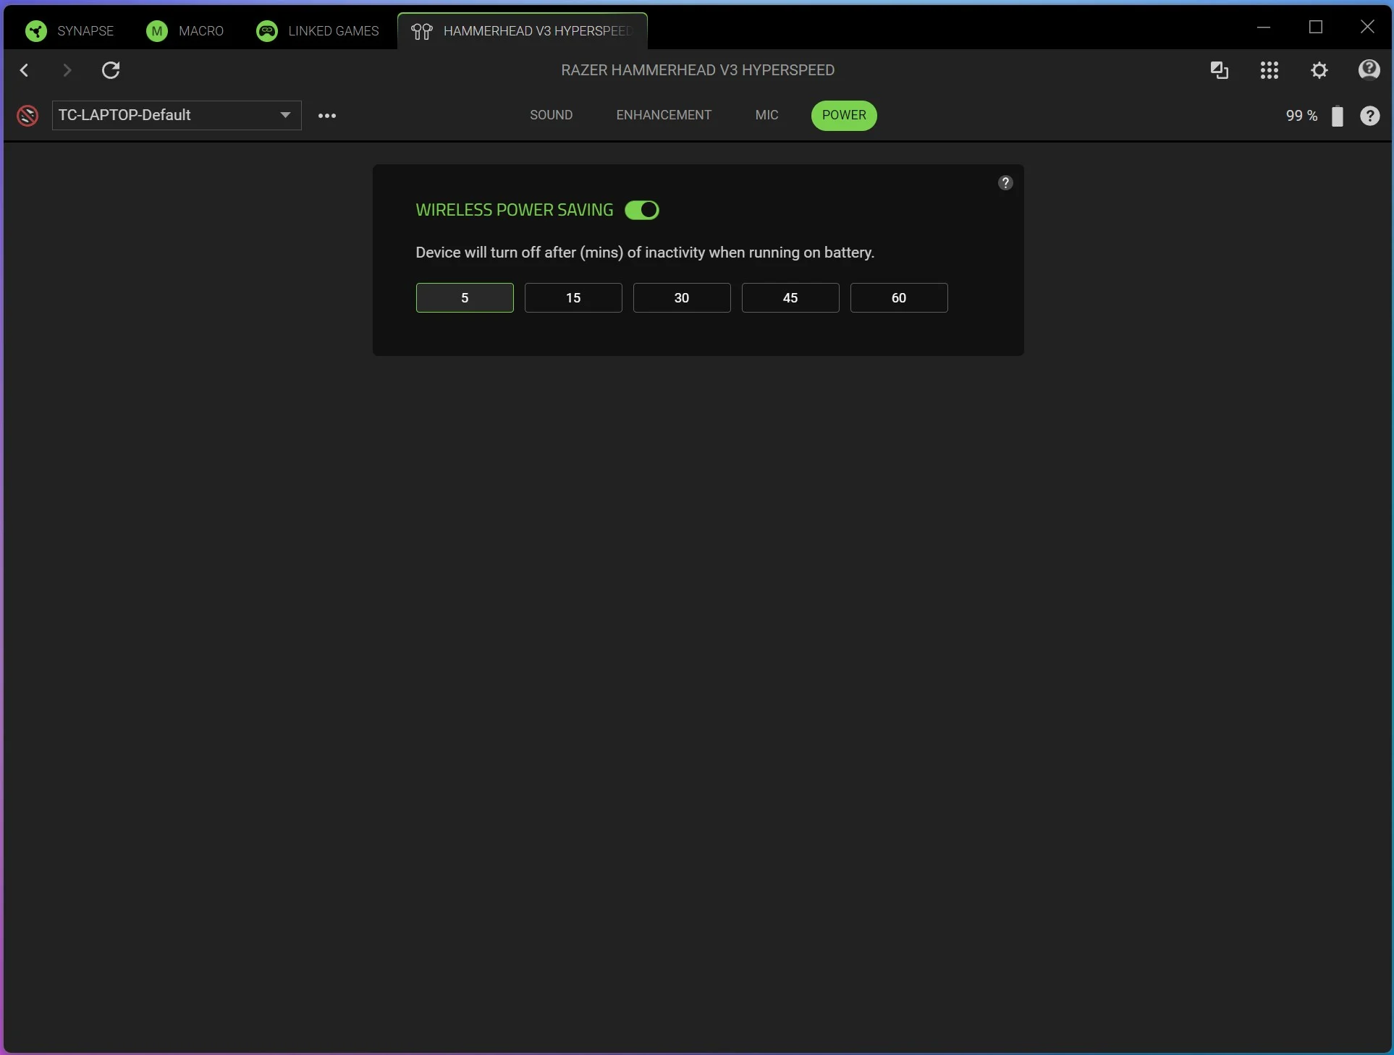
Task: Refresh the device page
Action: click(111, 70)
